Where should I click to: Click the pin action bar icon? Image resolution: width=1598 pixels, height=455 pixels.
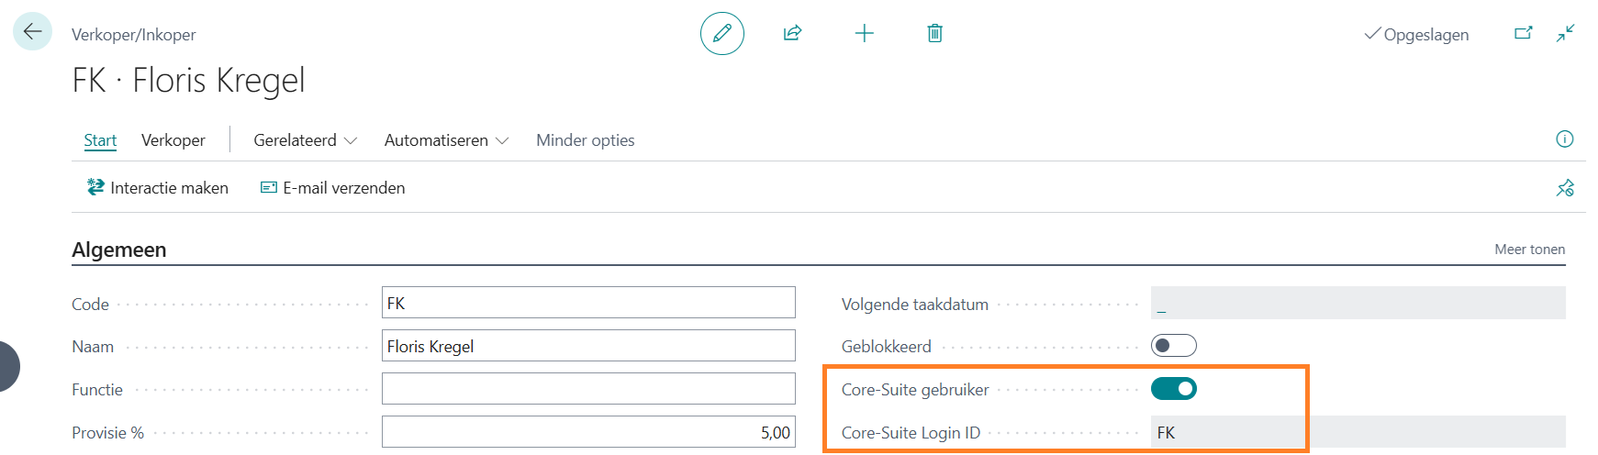(x=1565, y=188)
